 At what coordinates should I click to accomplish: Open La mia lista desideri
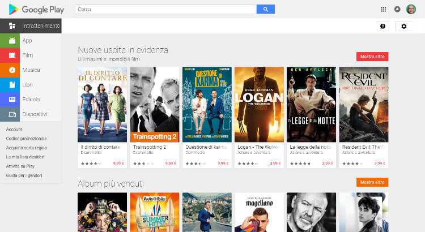(x=25, y=157)
